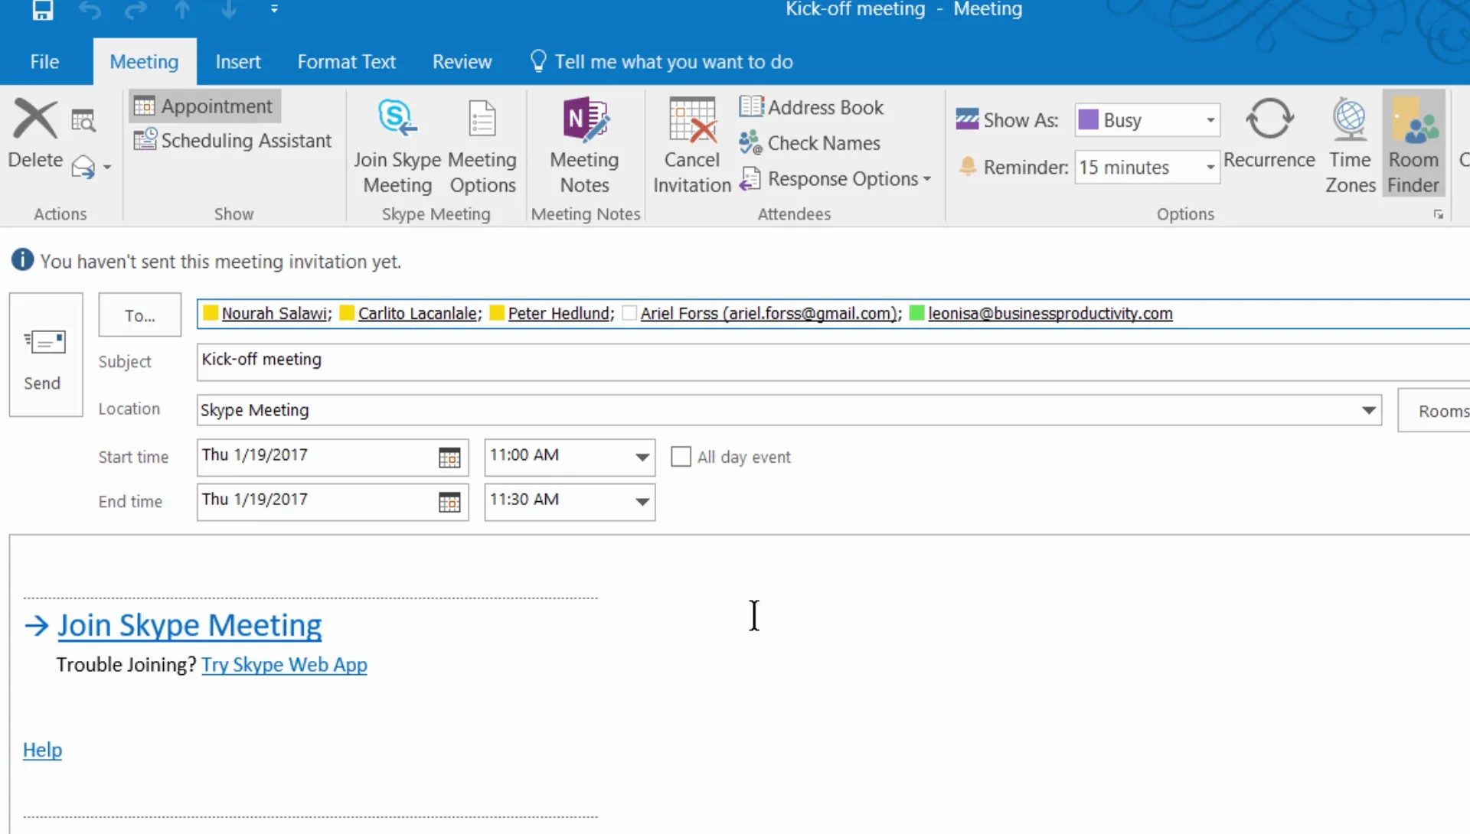Select attendee Ariel Forss
Screen dimensions: 1470x834
click(769, 314)
